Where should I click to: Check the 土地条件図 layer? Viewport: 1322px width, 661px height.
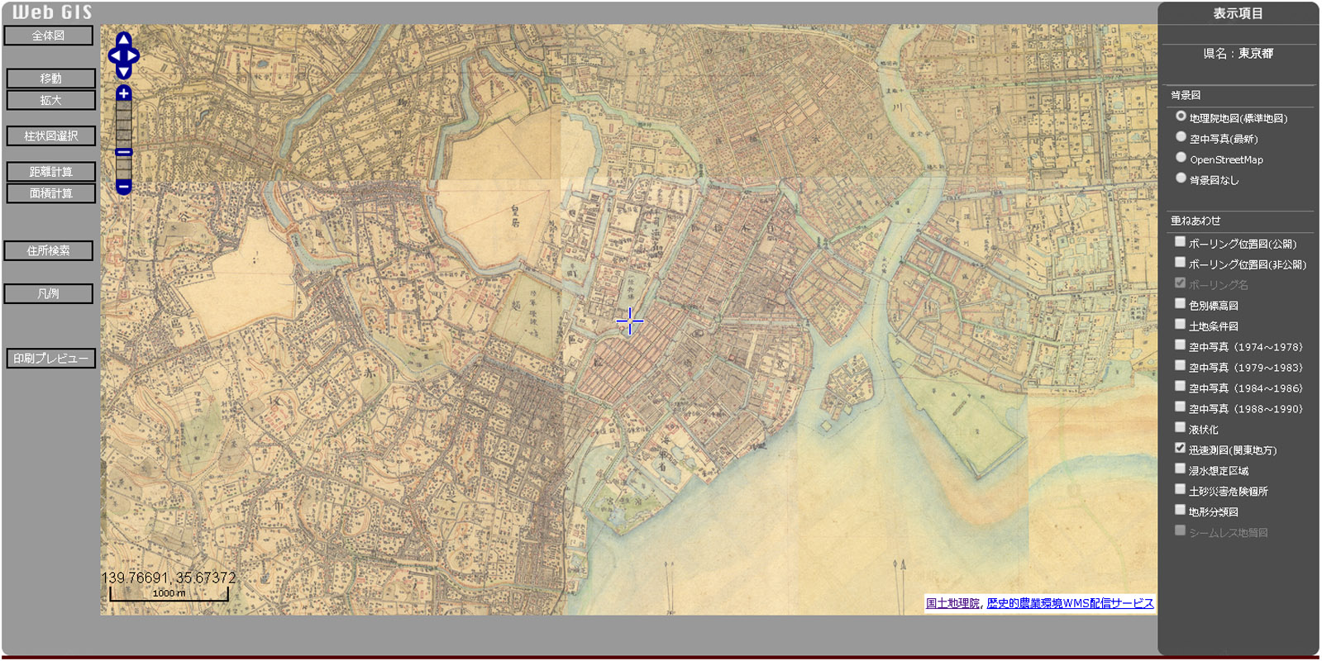[1181, 325]
